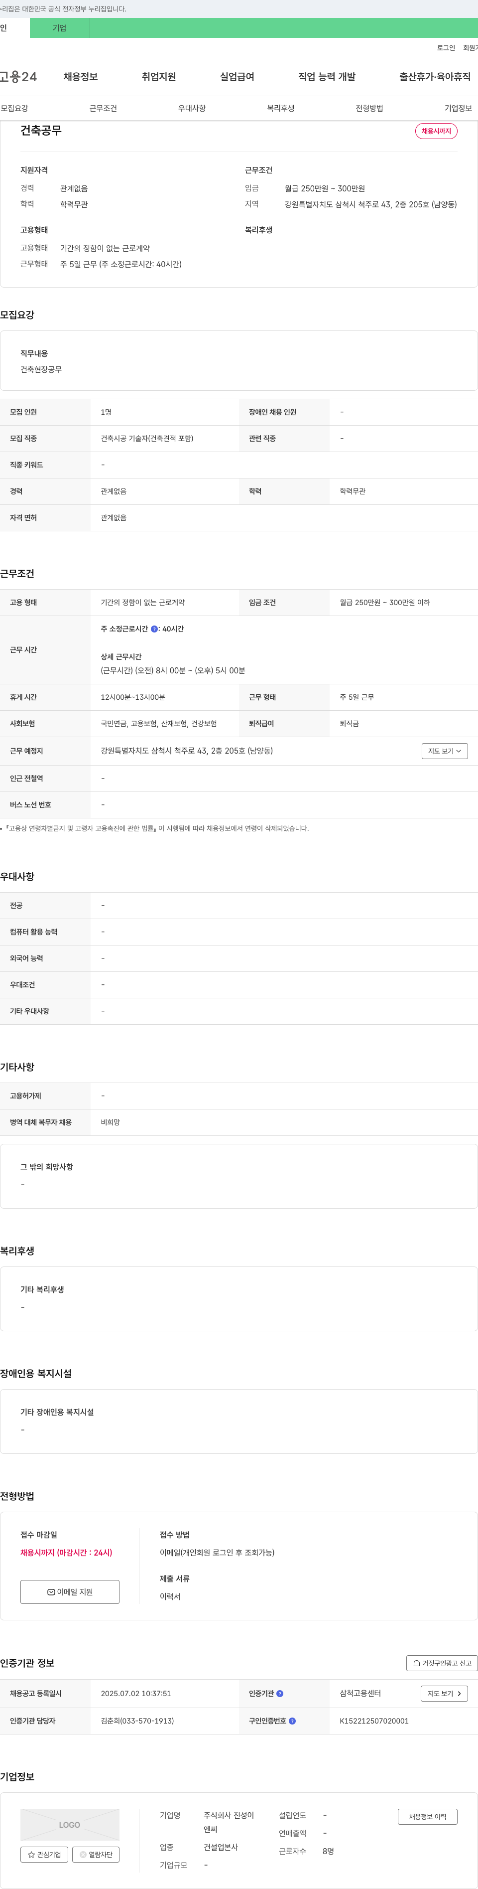Screen dimensions: 478x1889
Task: Click the registration time 2025.07.02 10:37:51
Action: pos(135,1694)
